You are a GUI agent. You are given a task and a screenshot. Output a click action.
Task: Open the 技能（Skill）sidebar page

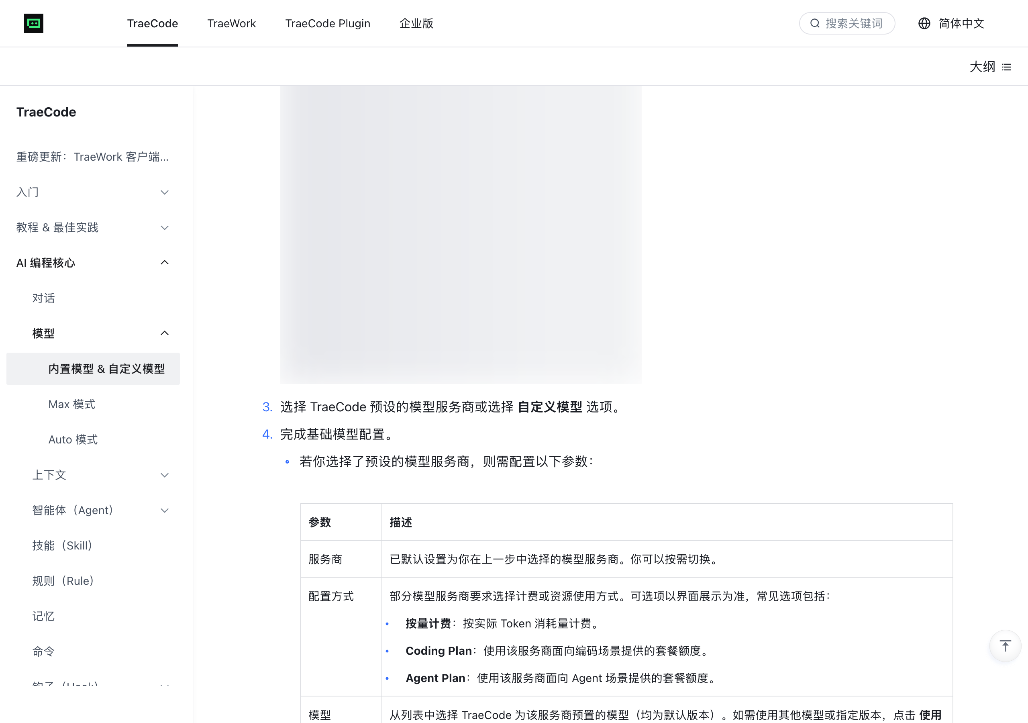pos(62,545)
